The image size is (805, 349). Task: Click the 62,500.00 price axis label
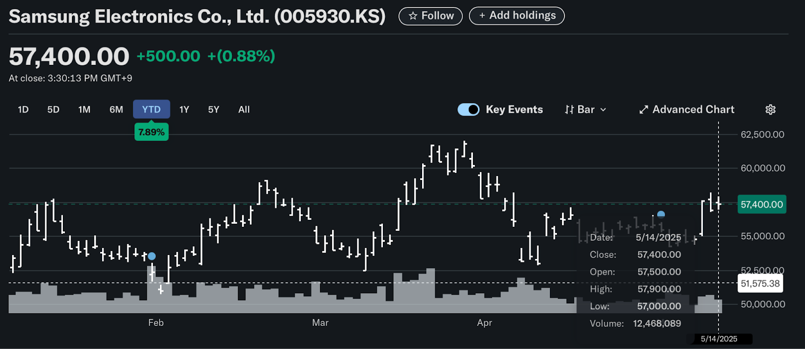tap(762, 135)
